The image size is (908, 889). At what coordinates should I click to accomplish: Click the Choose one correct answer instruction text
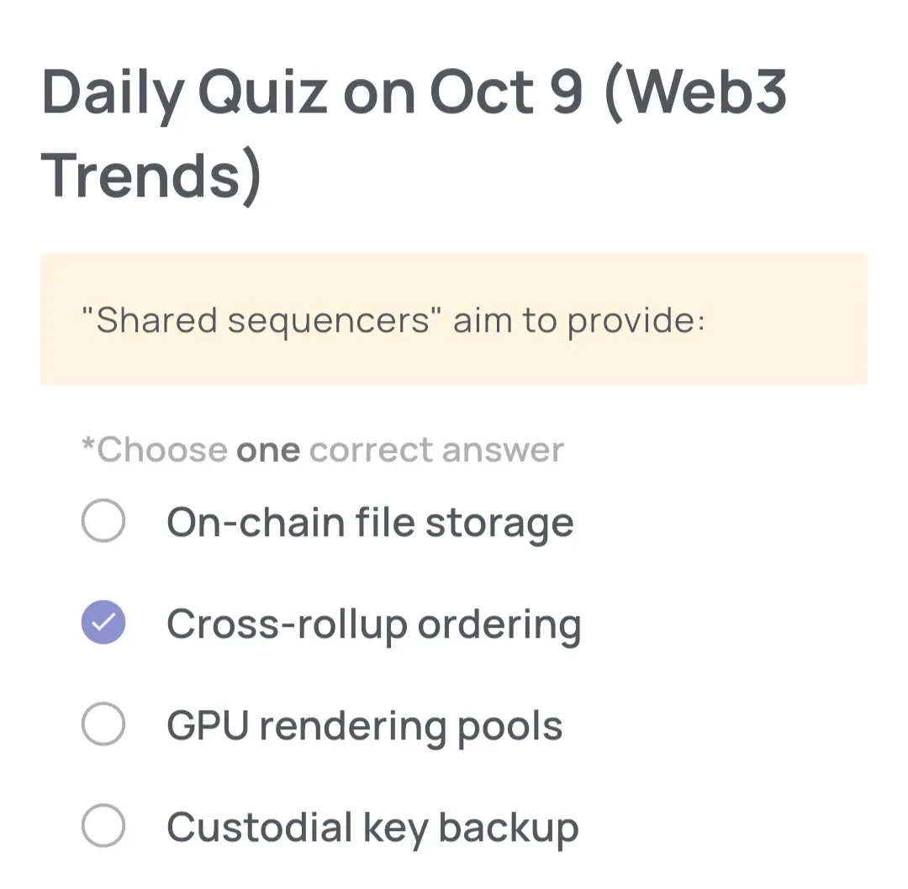point(322,450)
